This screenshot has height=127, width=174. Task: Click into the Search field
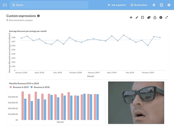coord(49,5)
